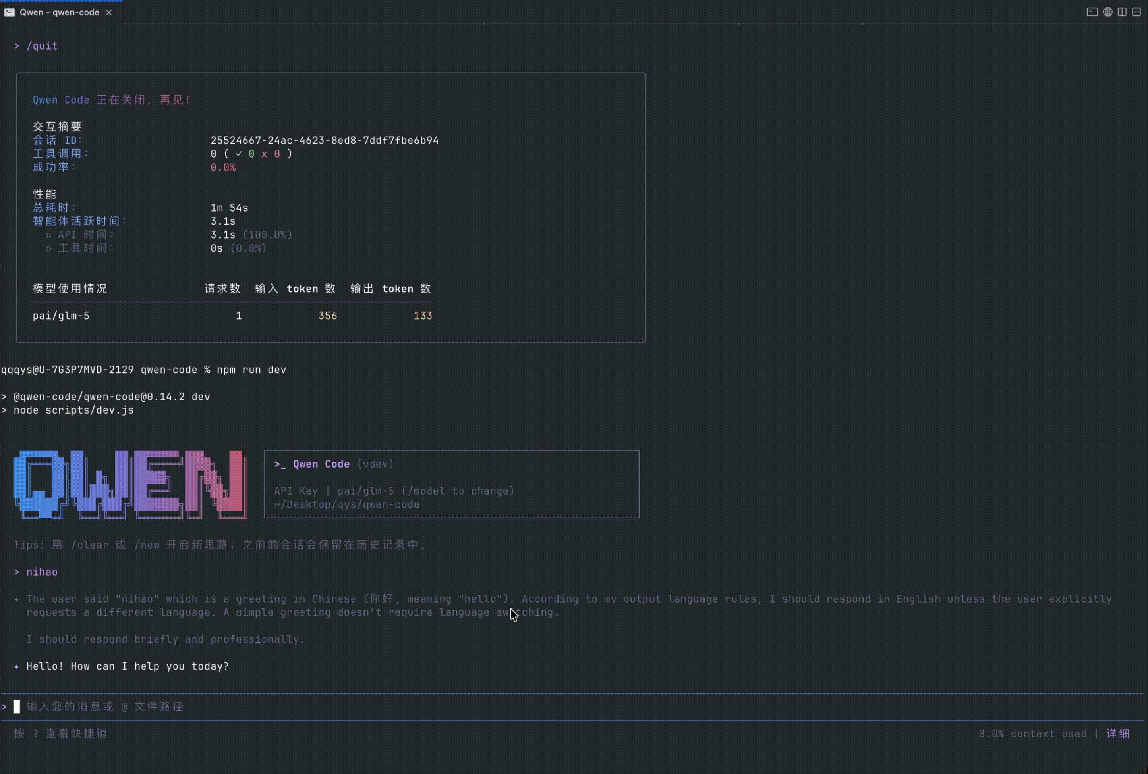Click the 查看快捷键 shortcut hint at bottom left
The height and width of the screenshot is (774, 1148).
click(76, 734)
